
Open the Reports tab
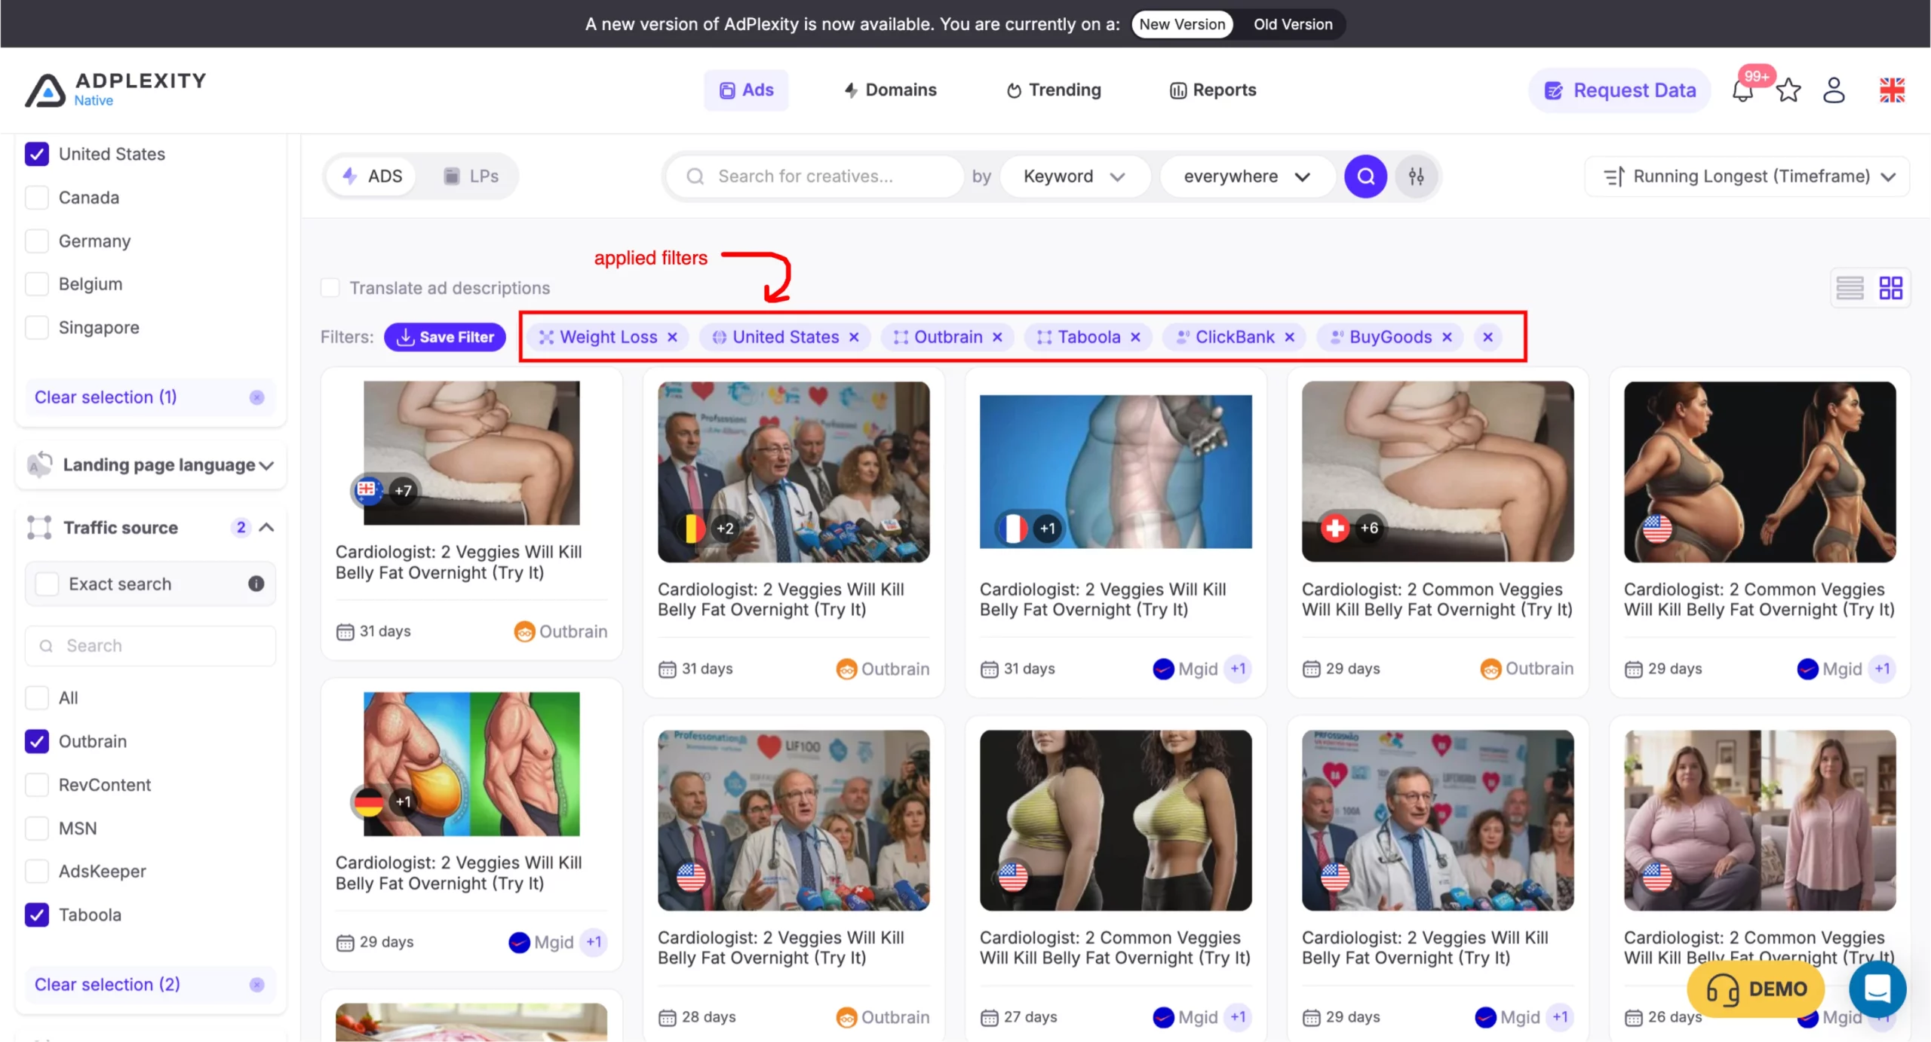[x=1213, y=90]
